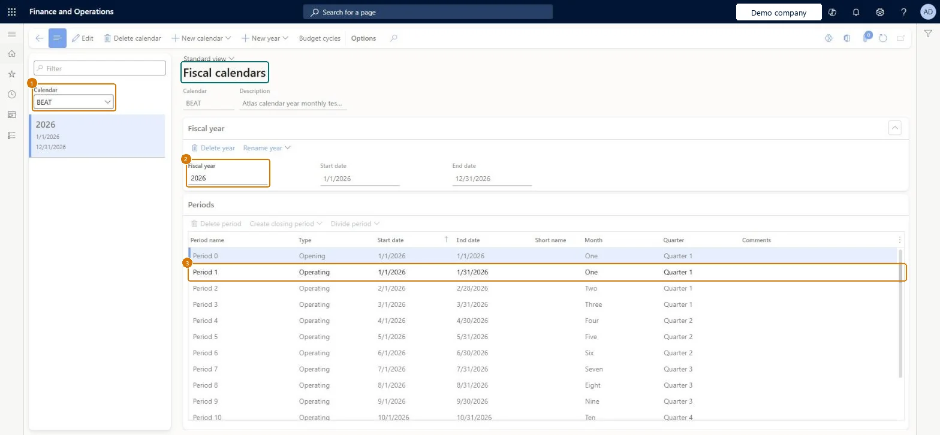Open the grid options three-dot menu
This screenshot has width=940, height=435.
click(900, 240)
